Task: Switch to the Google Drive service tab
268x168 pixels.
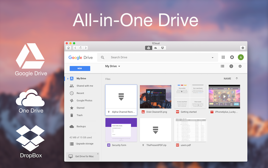Action: 149,48
